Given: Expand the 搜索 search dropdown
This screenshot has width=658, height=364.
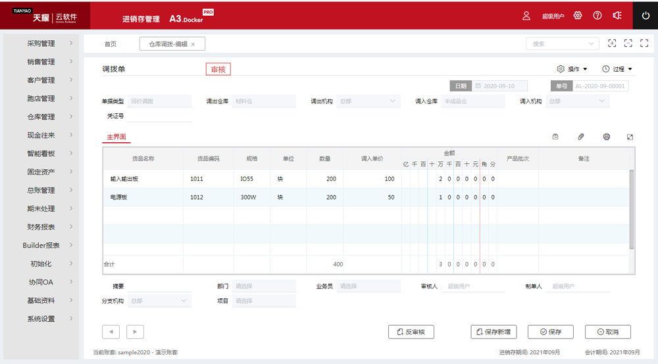Looking at the screenshot, I should [561, 43].
